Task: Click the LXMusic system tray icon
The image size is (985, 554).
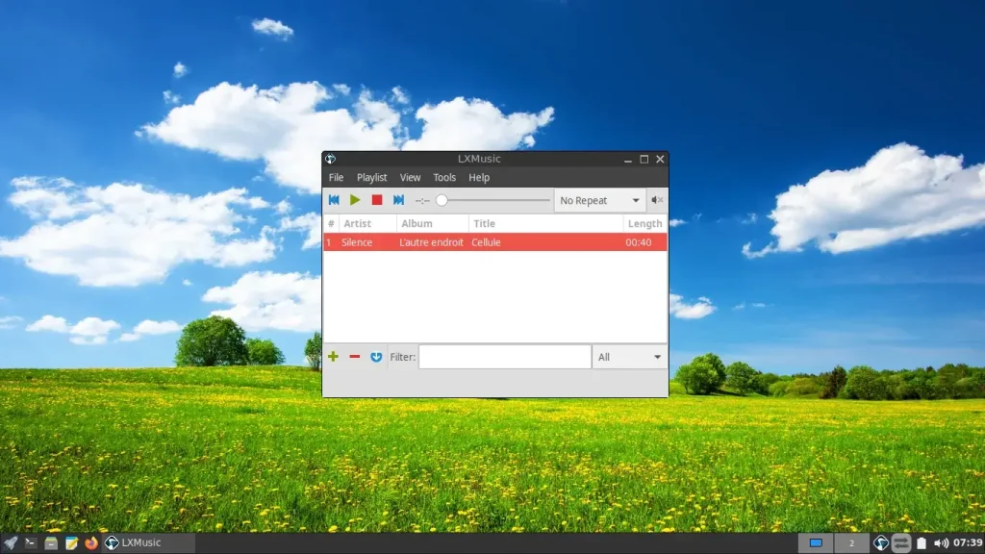Action: coord(881,543)
